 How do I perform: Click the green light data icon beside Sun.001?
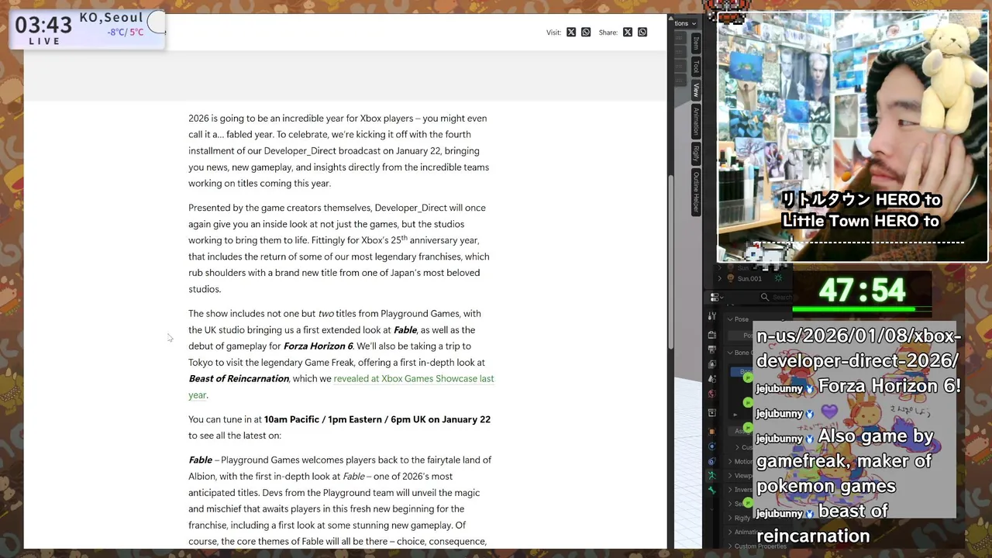(x=778, y=278)
